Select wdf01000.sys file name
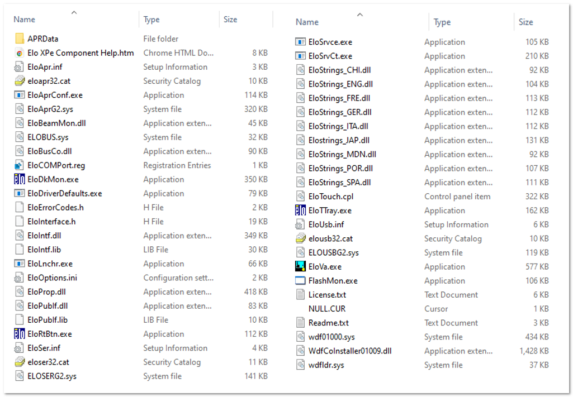 click(x=332, y=337)
